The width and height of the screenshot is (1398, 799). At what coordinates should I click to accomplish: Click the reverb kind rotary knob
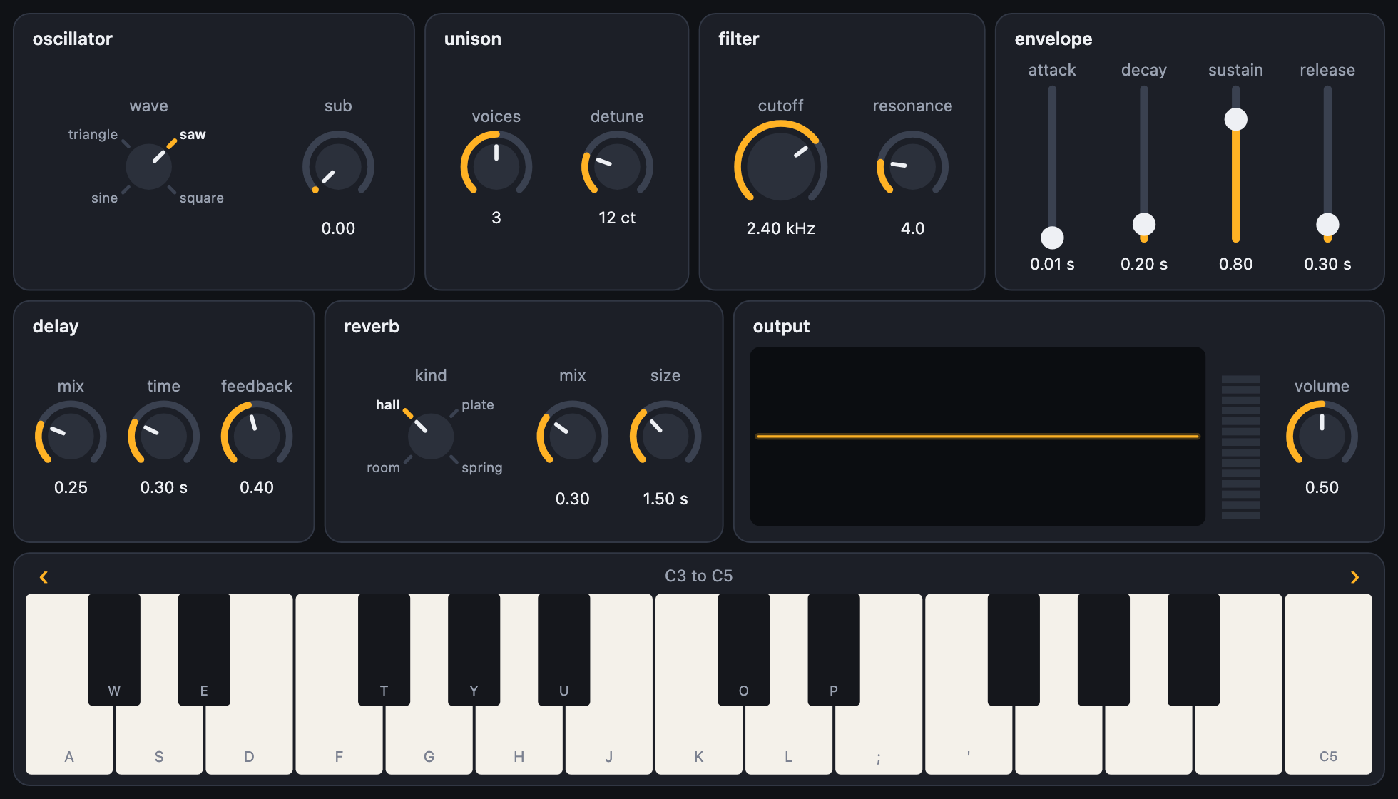(x=431, y=436)
